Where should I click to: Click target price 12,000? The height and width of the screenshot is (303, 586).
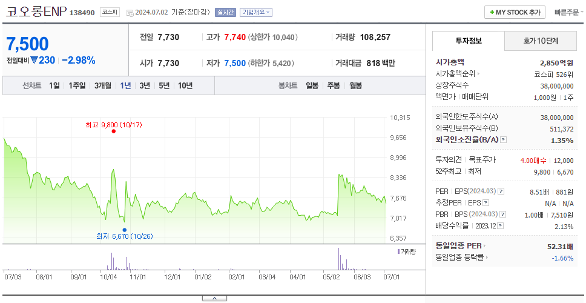point(564,161)
